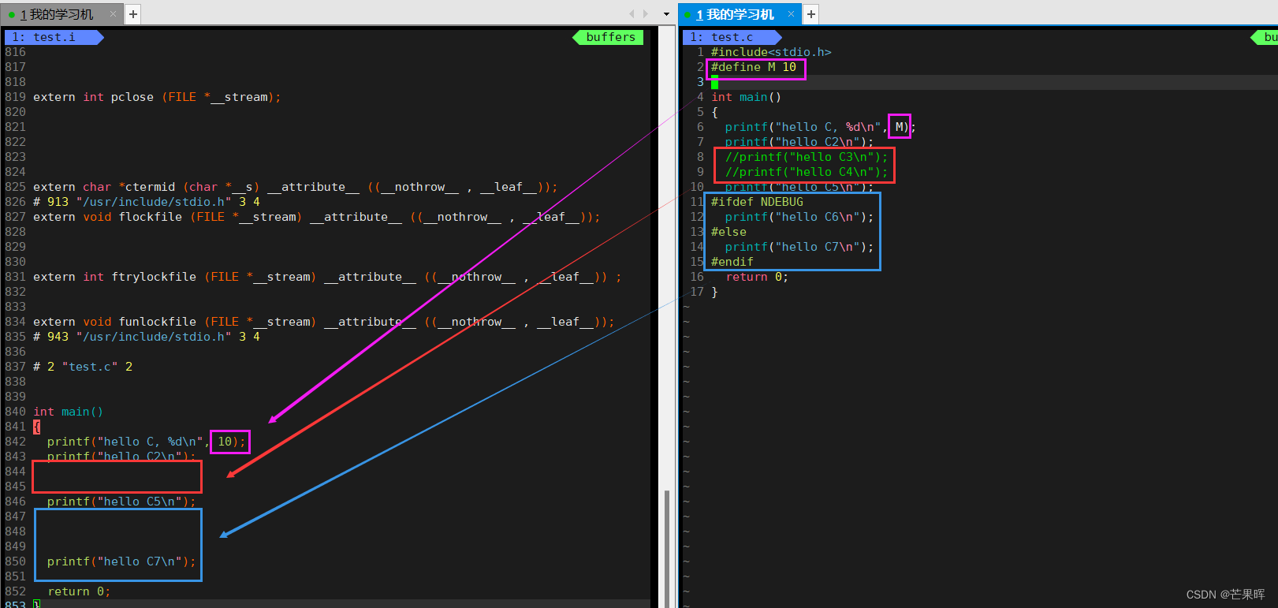Screen dimensions: 1278x608
Task: Click return 0 on line 852
Action: point(79,591)
